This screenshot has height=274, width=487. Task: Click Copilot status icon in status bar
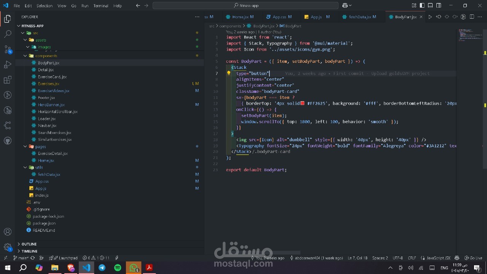pyautogui.click(x=457, y=258)
